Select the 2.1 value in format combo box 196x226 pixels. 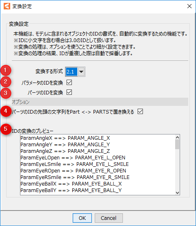tap(71, 72)
